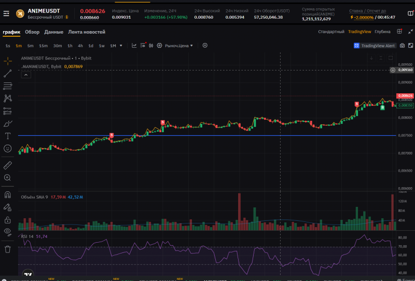Switch chart to fullscreen mode
415x281 pixels.
click(x=410, y=46)
